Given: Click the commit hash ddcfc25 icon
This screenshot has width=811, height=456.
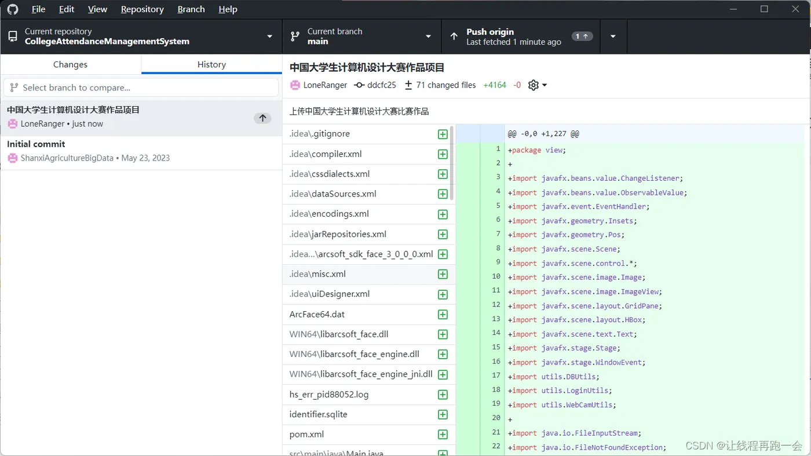Looking at the screenshot, I should click(x=359, y=85).
